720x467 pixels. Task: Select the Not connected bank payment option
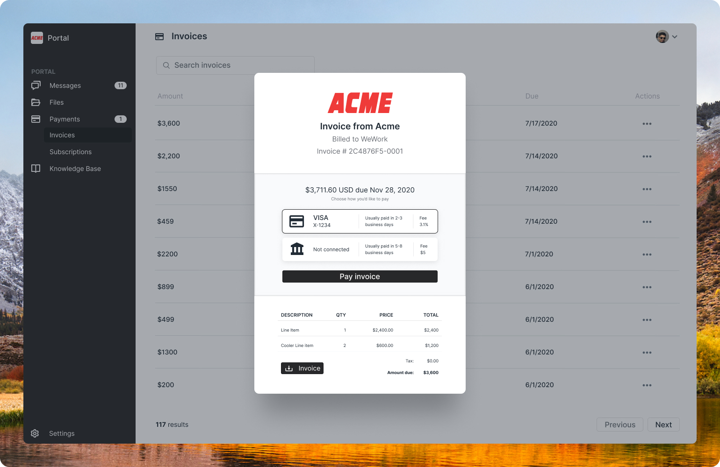(x=360, y=249)
